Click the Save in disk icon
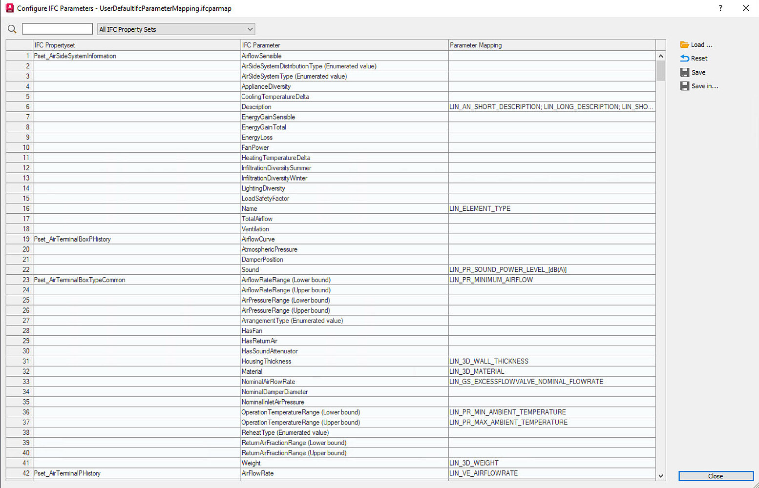 click(x=685, y=86)
